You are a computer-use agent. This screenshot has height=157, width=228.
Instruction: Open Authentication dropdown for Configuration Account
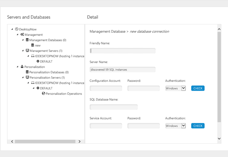183,88
